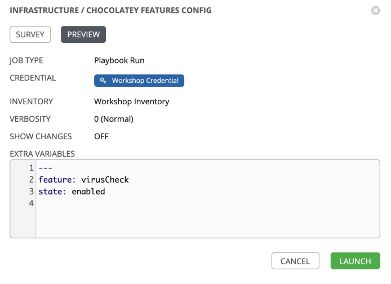
Task: Click line number 2 in editor gutter
Action: point(32,180)
